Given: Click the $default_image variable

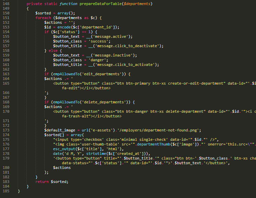Looking at the screenshot, I should tap(60, 130).
